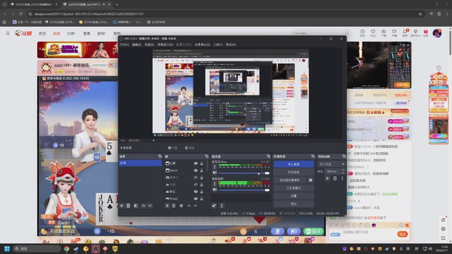Open the 工具(T) menu in OBS
This screenshot has height=254, width=452.
click(218, 44)
